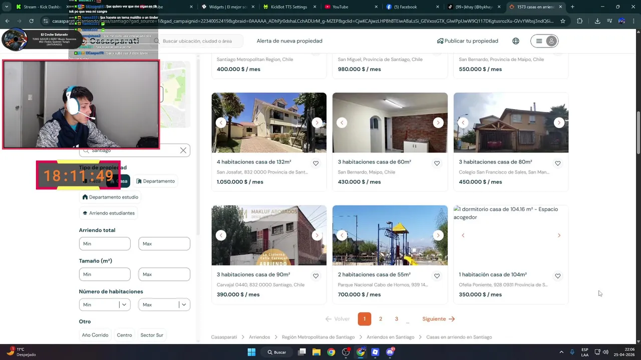Focus the Tamaño (m²) Min field
Viewport: 641px width, 360px height.
pyautogui.click(x=105, y=274)
